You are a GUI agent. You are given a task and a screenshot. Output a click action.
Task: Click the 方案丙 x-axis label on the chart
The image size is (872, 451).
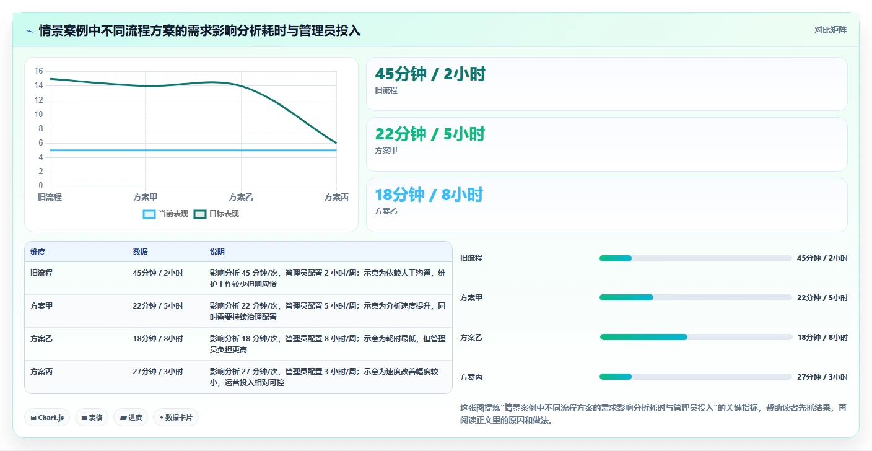coord(336,198)
